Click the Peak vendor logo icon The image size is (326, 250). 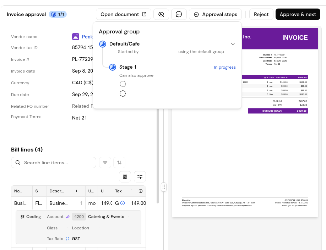(76, 37)
